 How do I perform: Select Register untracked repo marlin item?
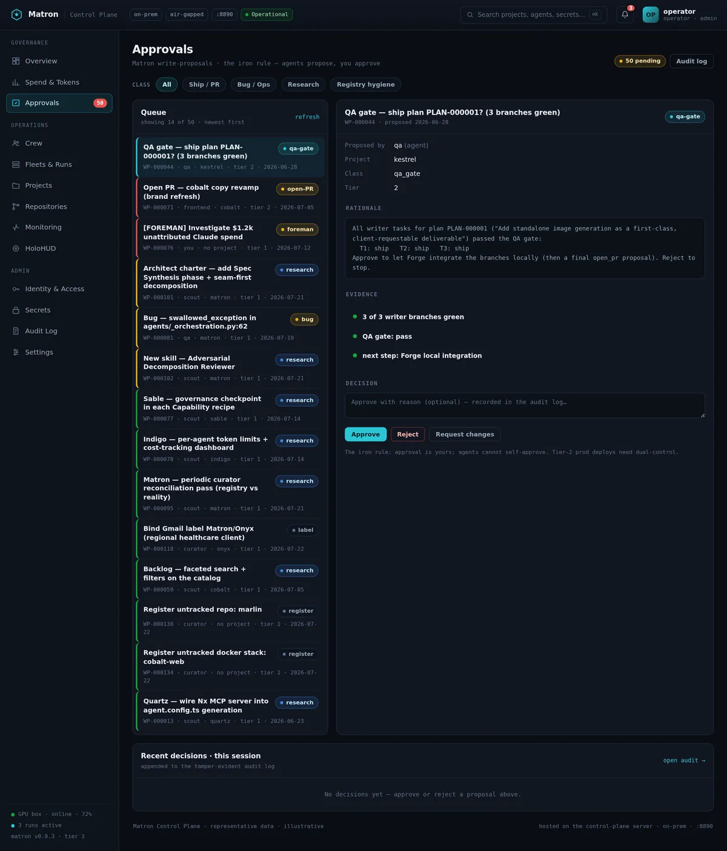click(x=230, y=621)
